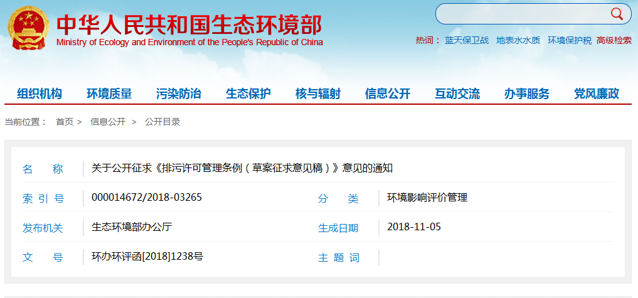This screenshot has width=638, height=298.
Task: Click hot keyword 蓝天保卫战
Action: tap(467, 40)
